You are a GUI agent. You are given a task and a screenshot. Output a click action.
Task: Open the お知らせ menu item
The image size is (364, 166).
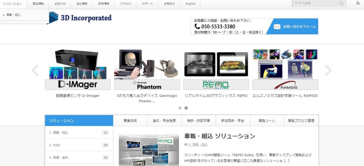click(x=60, y=4)
